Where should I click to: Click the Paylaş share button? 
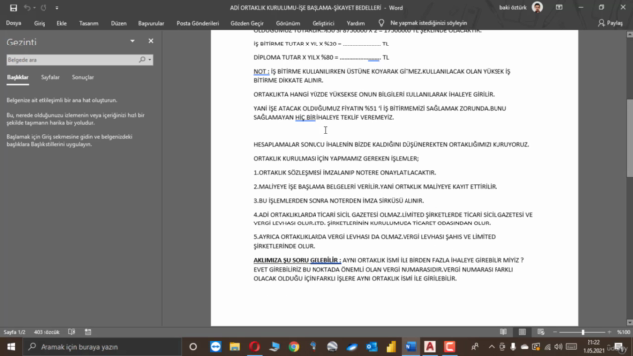coord(610,23)
